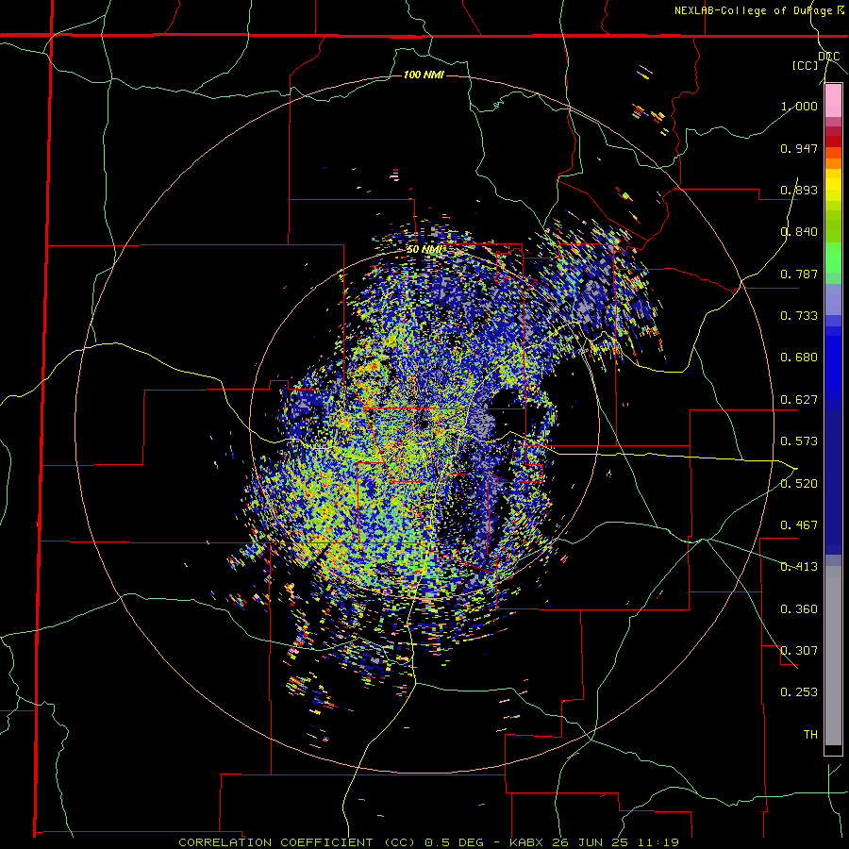The height and width of the screenshot is (849, 849).
Task: Click the pink swatch atop the color bar
Action: (833, 101)
